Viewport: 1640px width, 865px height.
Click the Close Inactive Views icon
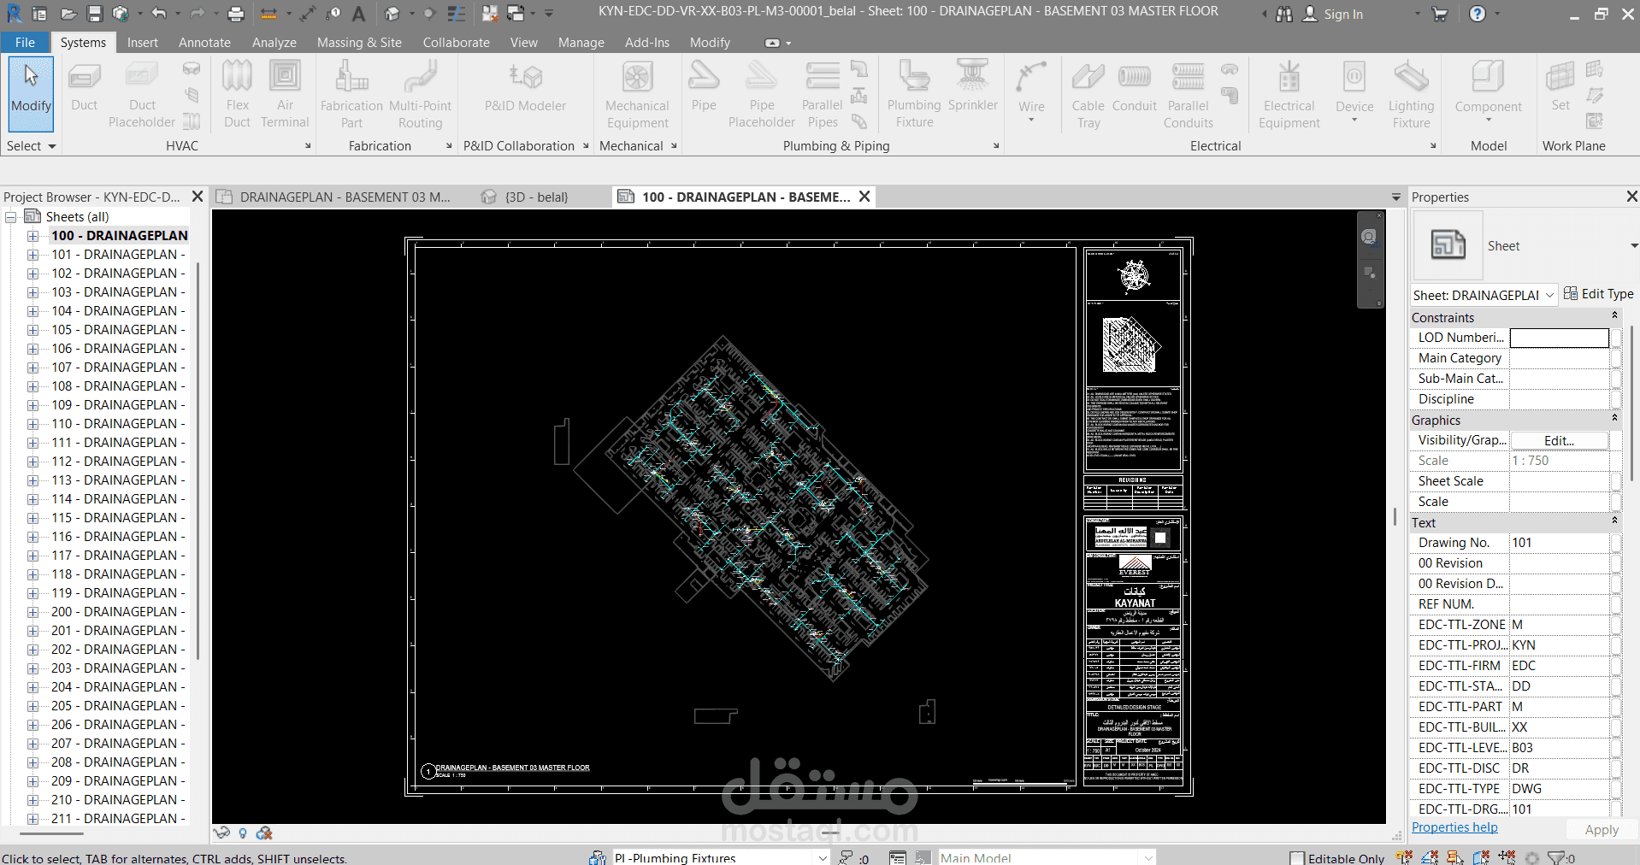tap(490, 14)
